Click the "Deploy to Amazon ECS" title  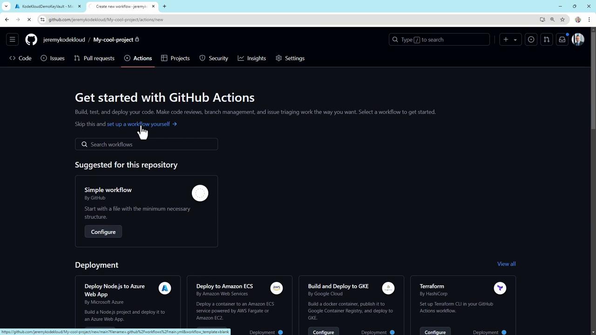click(x=224, y=286)
